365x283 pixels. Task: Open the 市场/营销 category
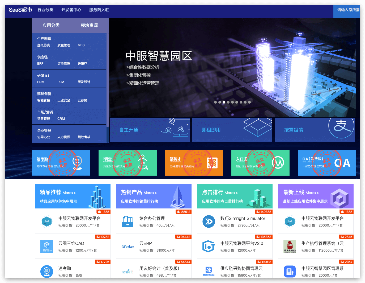(x=45, y=112)
